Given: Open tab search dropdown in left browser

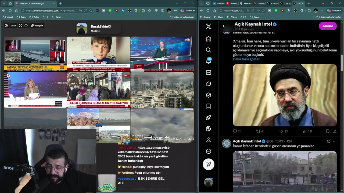Looking at the screenshot, I should [4, 3].
